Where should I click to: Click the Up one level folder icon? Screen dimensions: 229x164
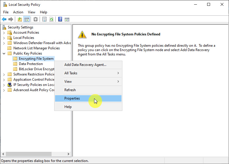[x=20, y=19]
